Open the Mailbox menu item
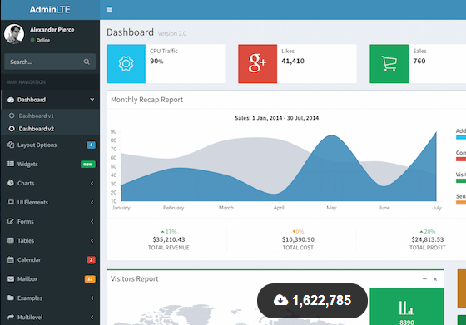Screen dimensions: 466x325 [x=50, y=279]
